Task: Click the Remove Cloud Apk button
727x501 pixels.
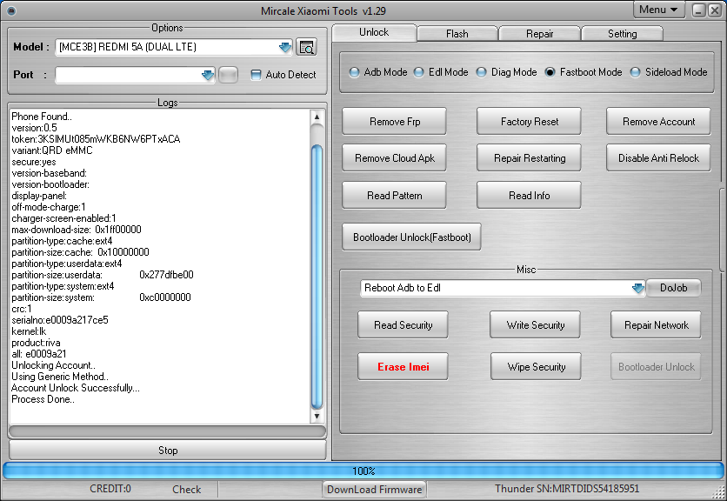Action: 395,158
